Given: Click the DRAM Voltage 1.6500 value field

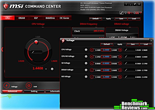Looking at the screenshot, I should [106, 70].
